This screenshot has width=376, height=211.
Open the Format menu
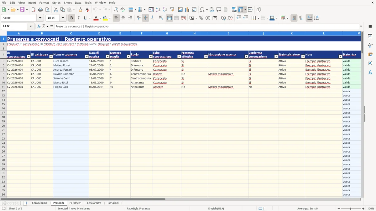click(x=44, y=3)
